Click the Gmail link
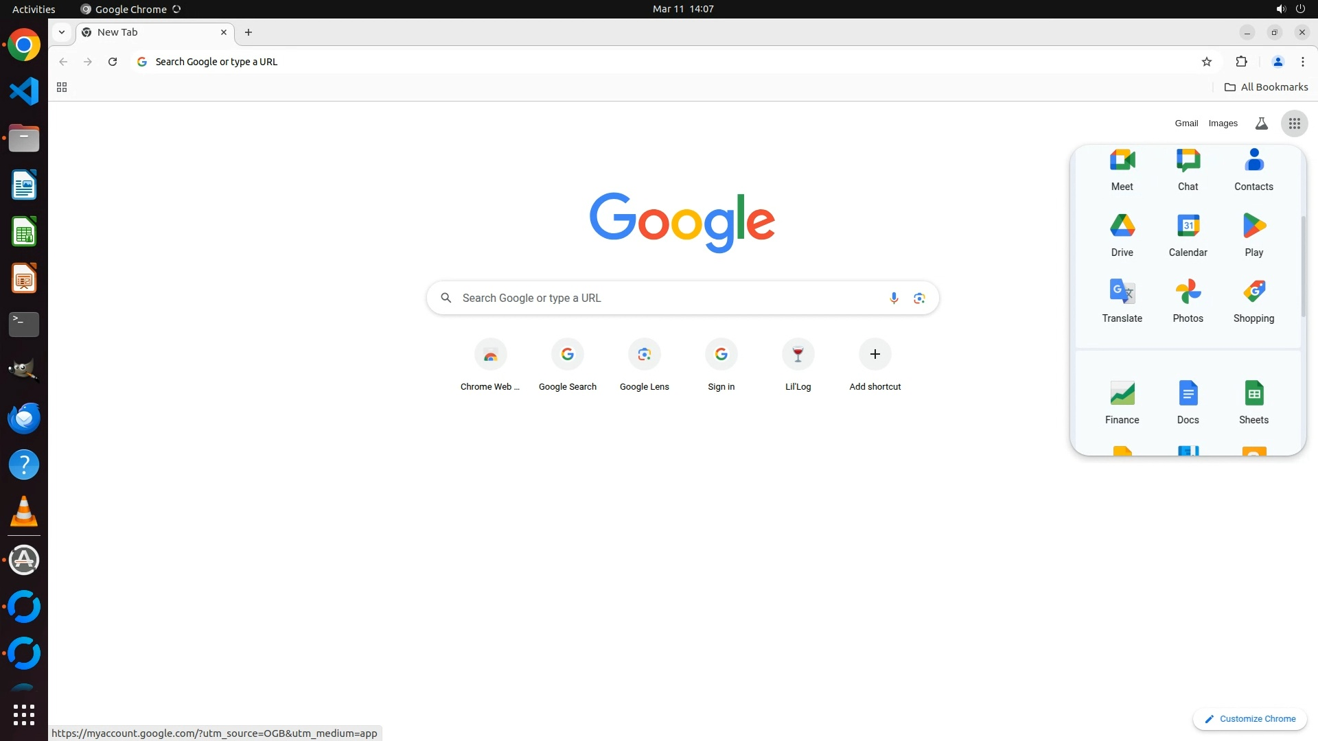 tap(1186, 123)
